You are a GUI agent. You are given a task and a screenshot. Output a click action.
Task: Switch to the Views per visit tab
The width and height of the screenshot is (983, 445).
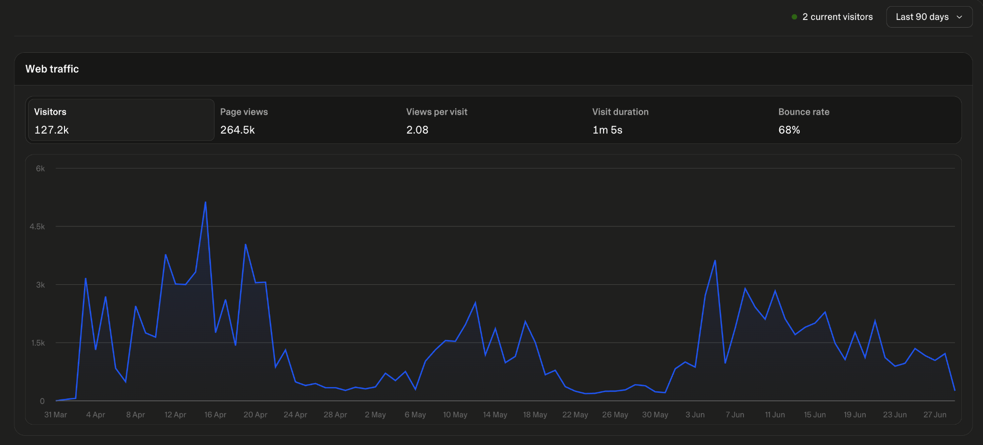click(x=493, y=120)
